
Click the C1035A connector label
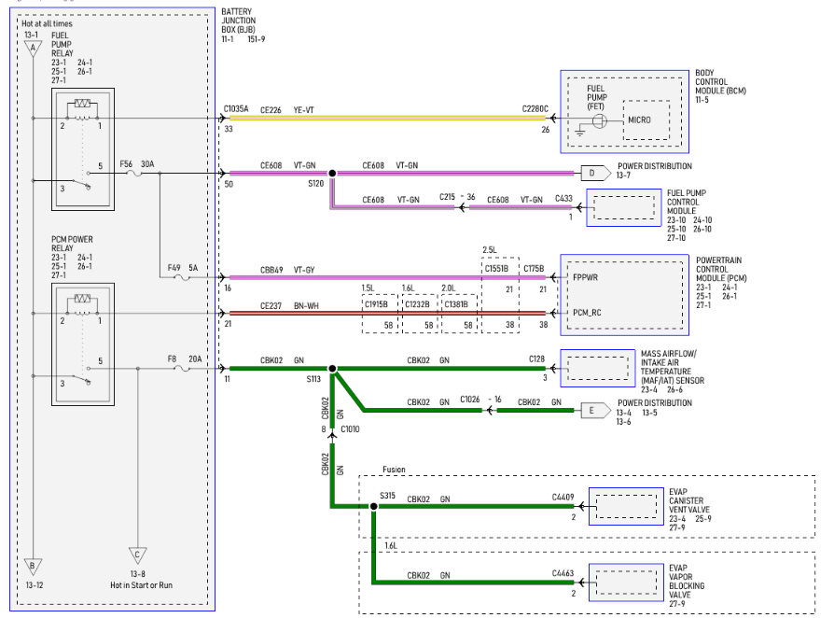tap(236, 108)
